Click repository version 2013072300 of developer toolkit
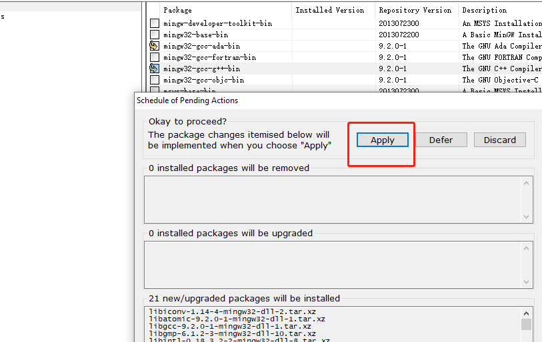The width and height of the screenshot is (542, 342). (x=399, y=23)
